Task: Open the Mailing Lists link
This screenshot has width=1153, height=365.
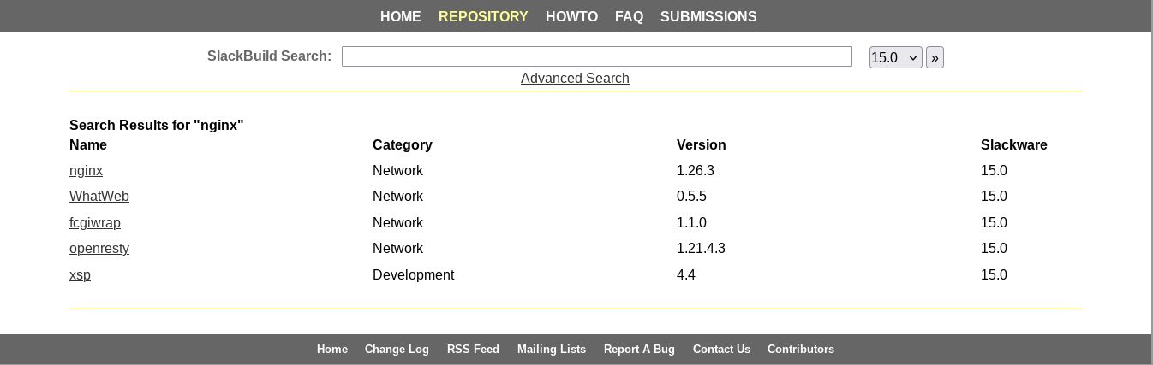Action: point(552,349)
